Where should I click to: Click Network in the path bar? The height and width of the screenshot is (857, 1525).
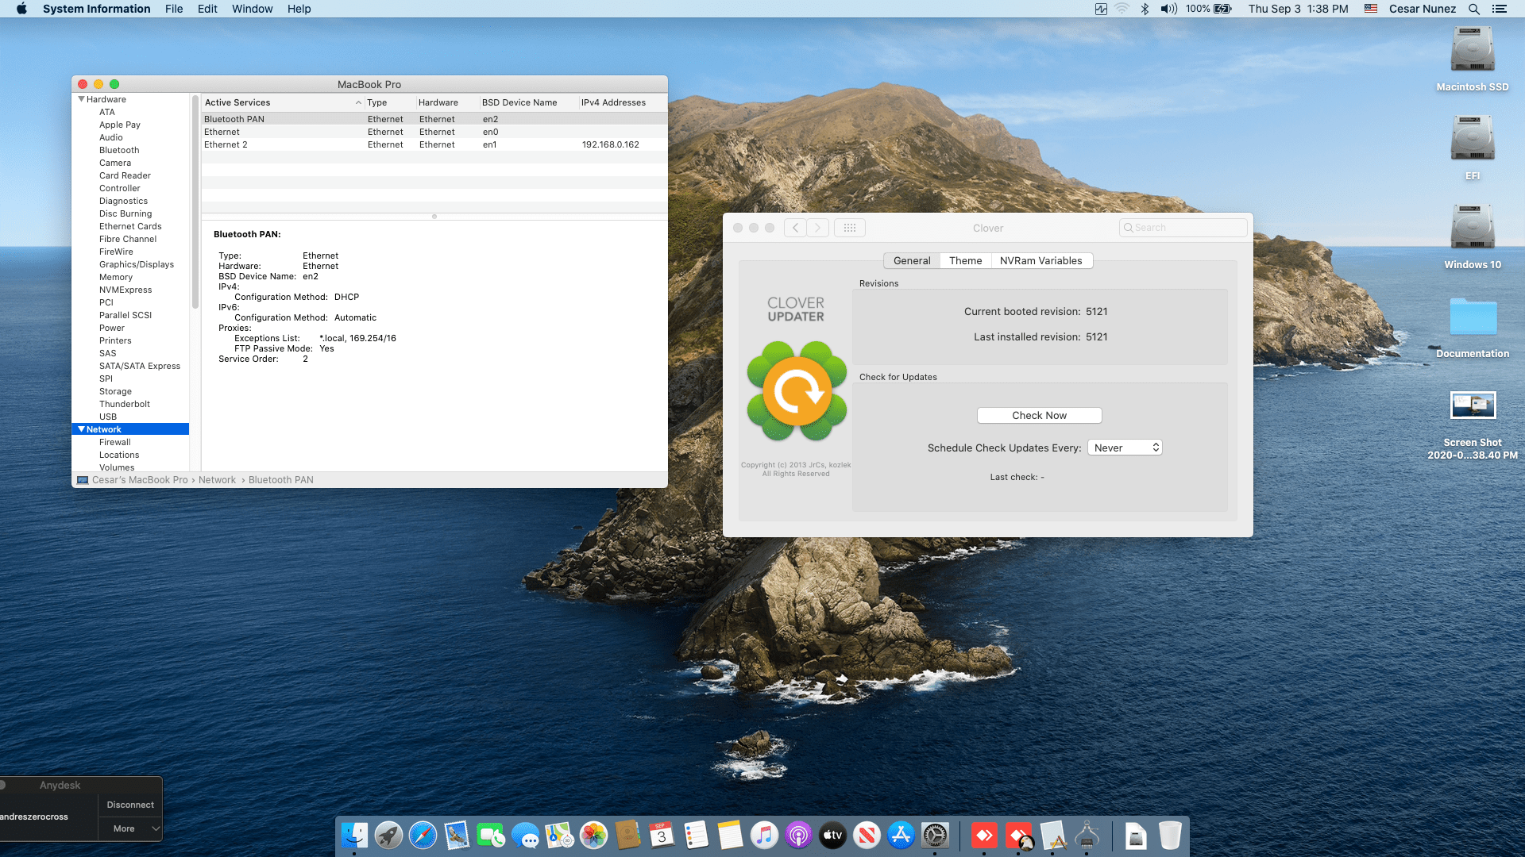(217, 480)
